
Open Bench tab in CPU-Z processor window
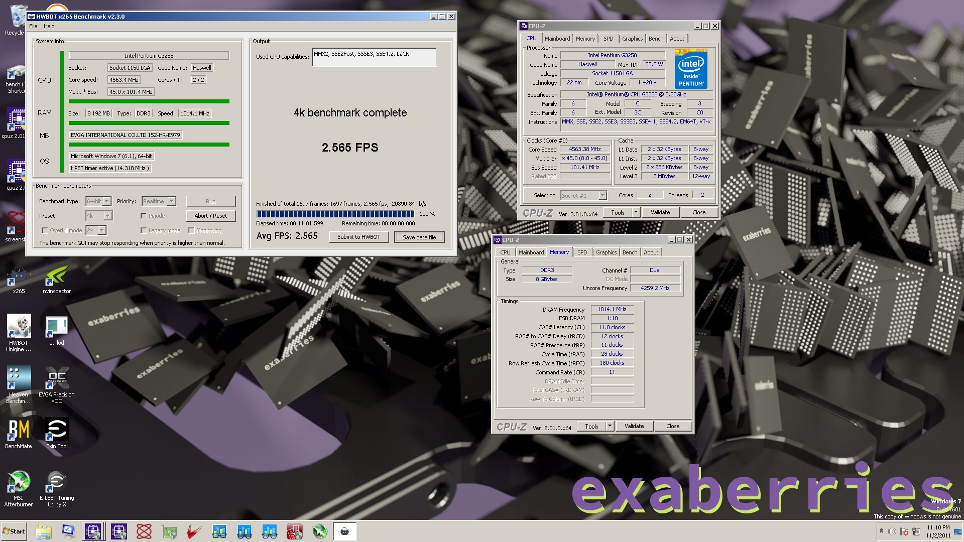[656, 39]
